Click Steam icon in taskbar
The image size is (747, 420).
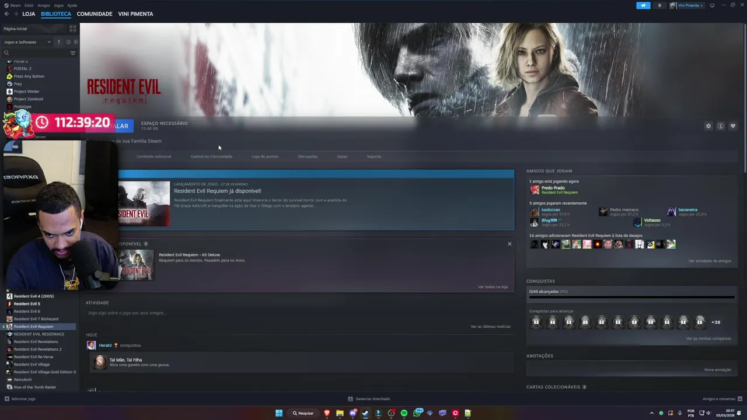365,413
